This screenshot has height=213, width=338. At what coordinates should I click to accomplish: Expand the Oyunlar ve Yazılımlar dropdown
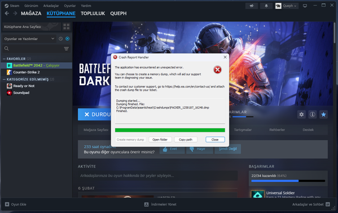point(29,38)
